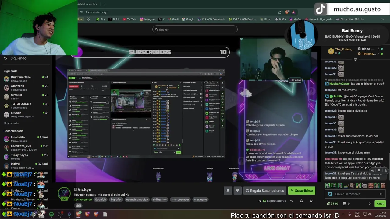Click the green Chat send button

coord(380,204)
